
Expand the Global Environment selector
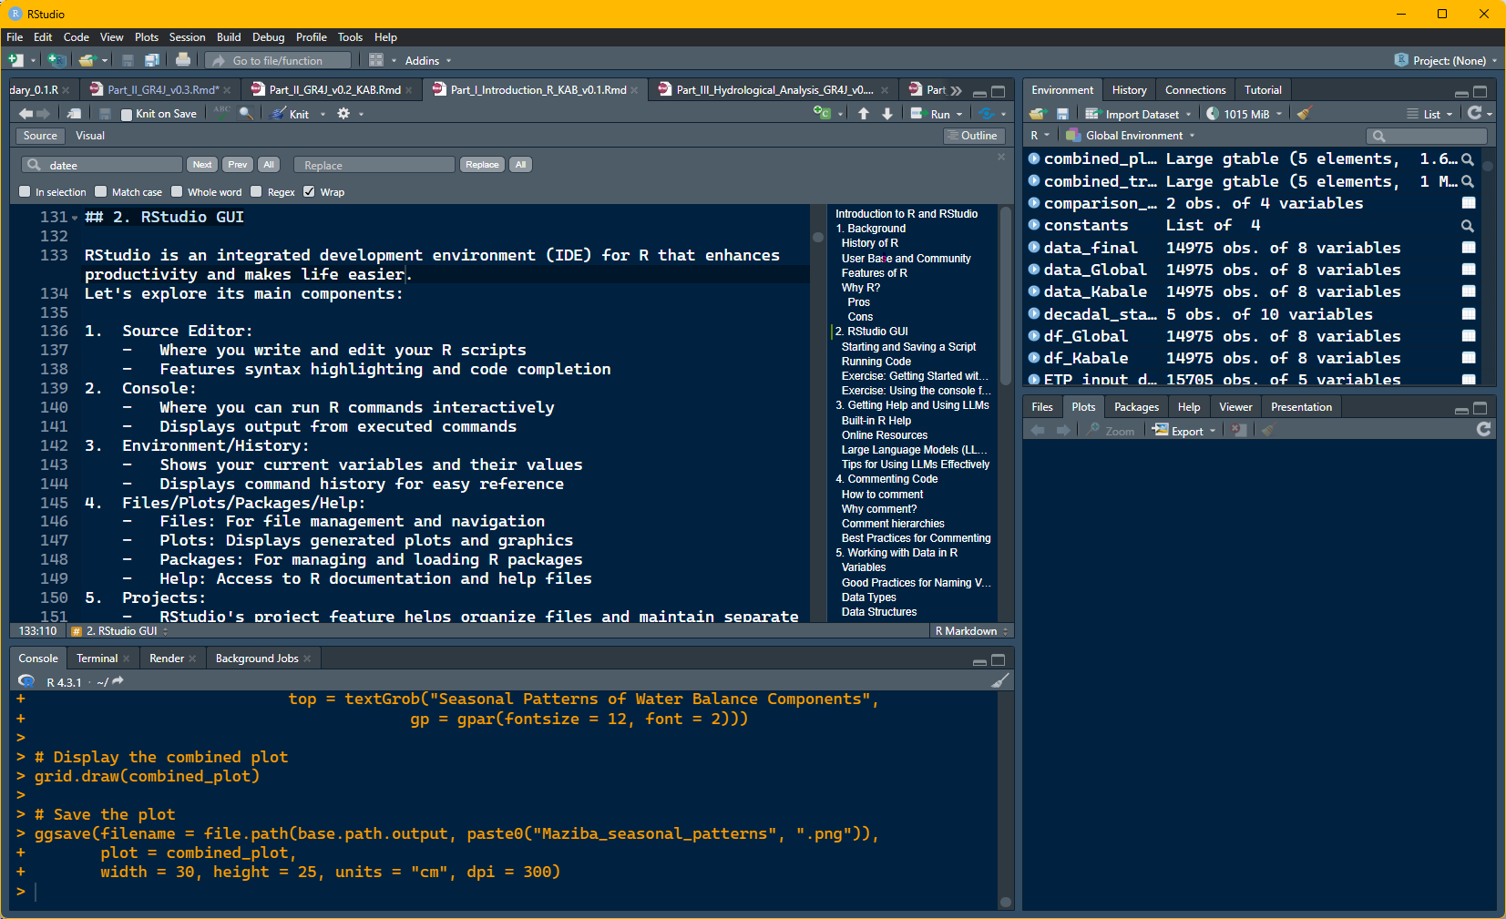coord(1133,136)
